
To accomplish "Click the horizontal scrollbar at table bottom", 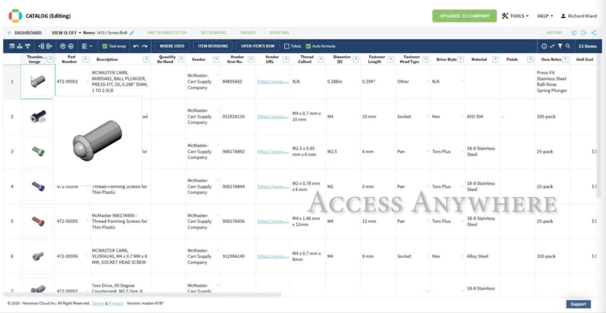I will tap(143, 295).
